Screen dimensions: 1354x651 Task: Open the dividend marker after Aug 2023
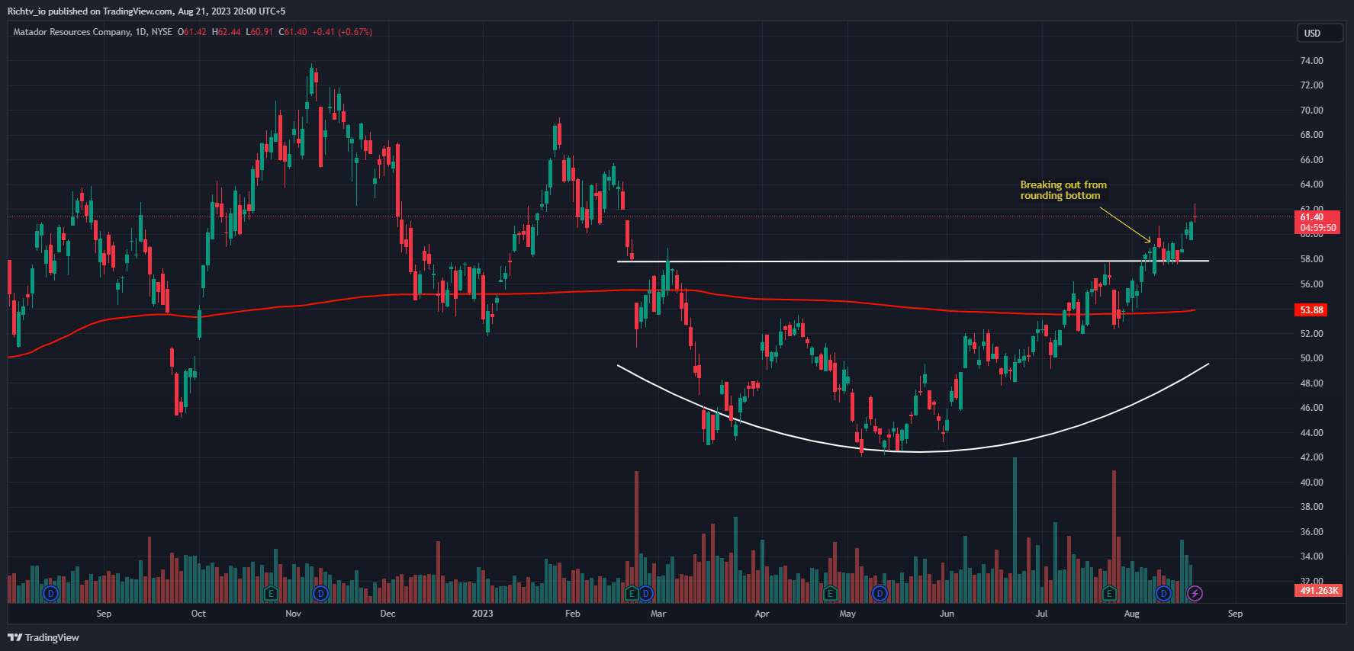(x=1163, y=593)
